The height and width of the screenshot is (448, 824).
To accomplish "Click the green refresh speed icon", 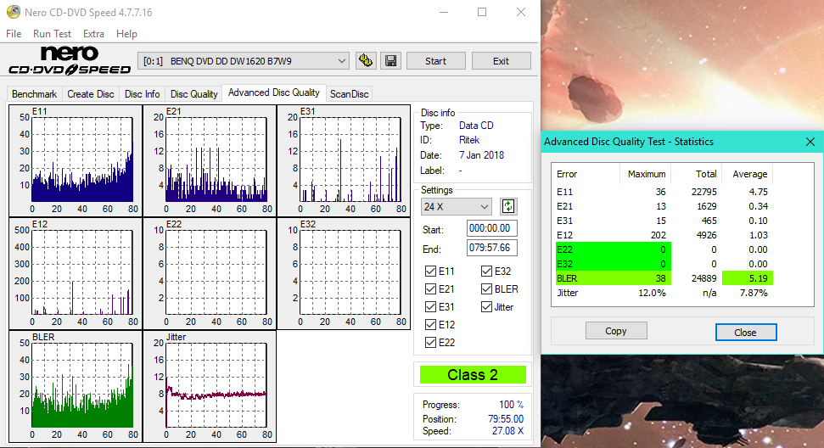I will pos(508,206).
